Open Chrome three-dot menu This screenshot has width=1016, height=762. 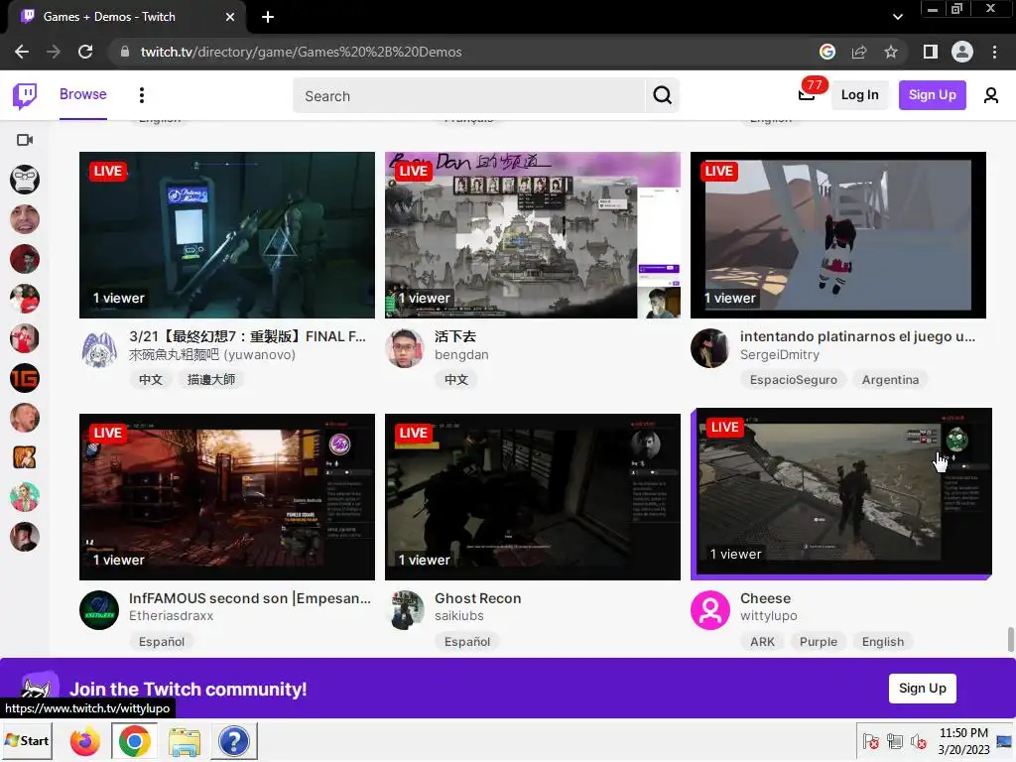pyautogui.click(x=994, y=52)
